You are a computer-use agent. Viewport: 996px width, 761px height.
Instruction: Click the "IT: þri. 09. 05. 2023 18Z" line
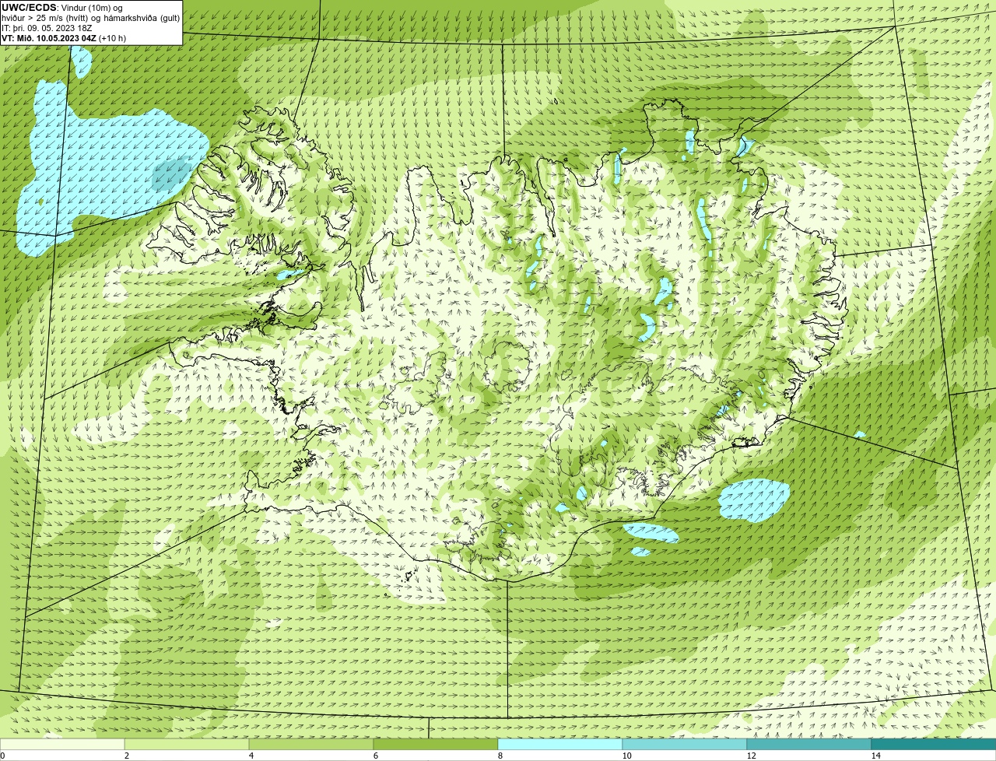pos(47,28)
